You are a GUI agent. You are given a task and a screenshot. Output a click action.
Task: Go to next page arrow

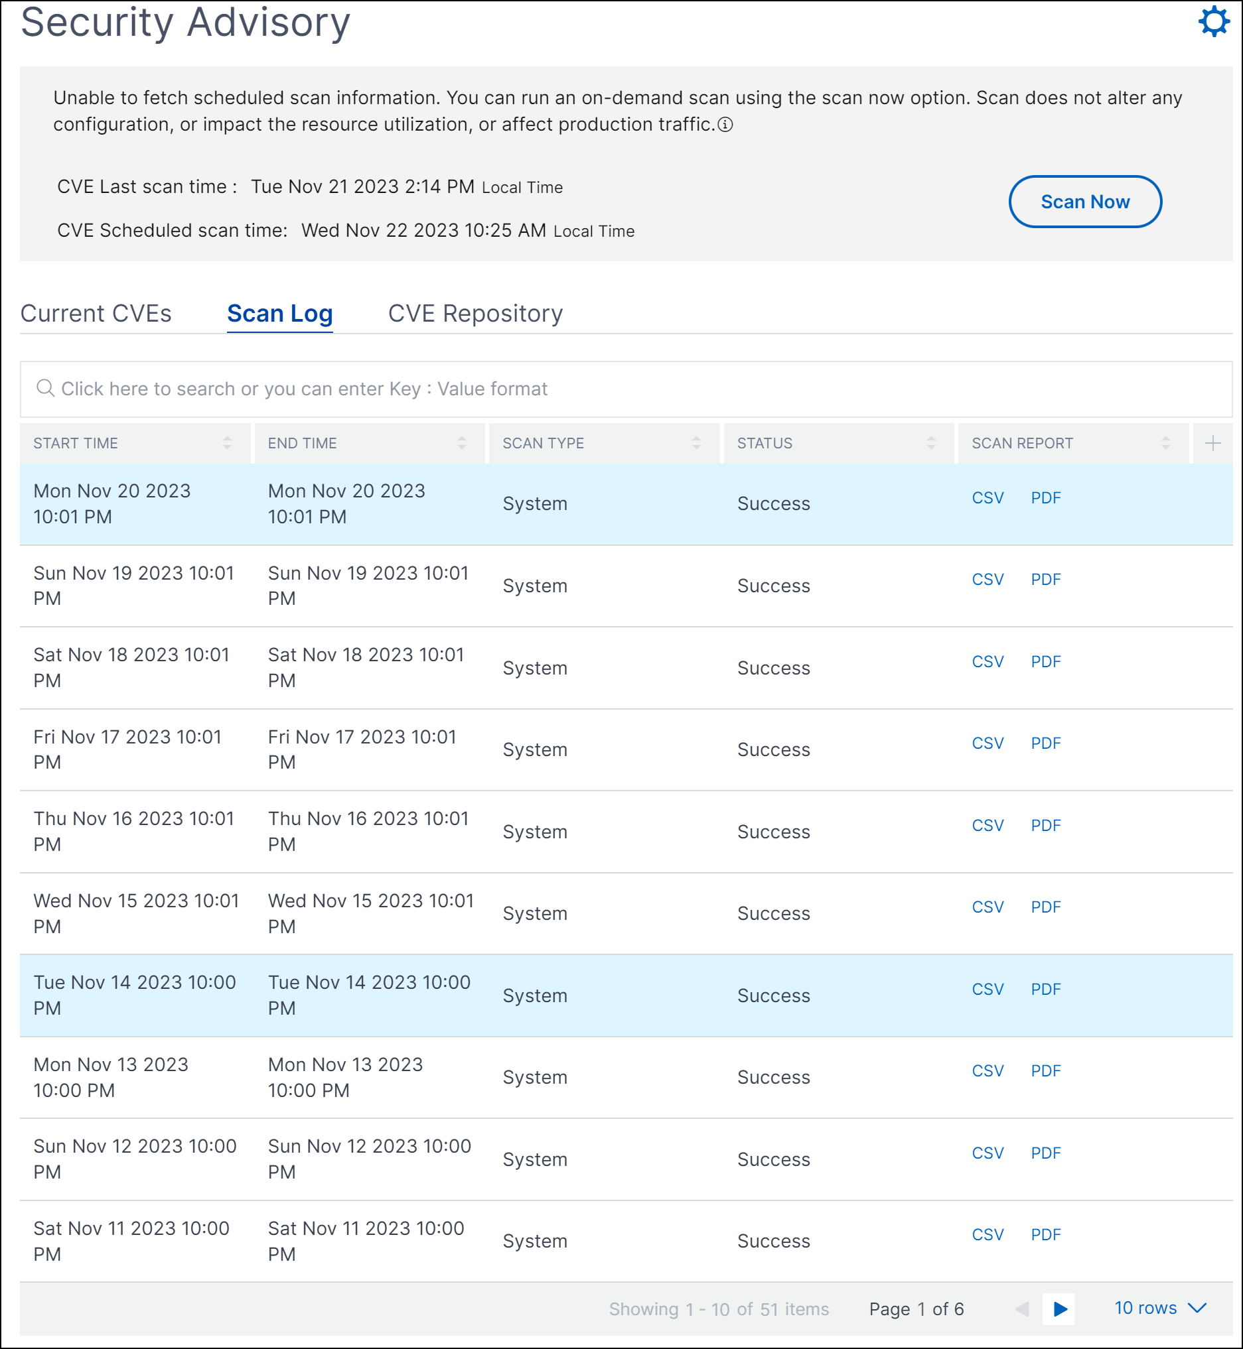coord(1059,1309)
